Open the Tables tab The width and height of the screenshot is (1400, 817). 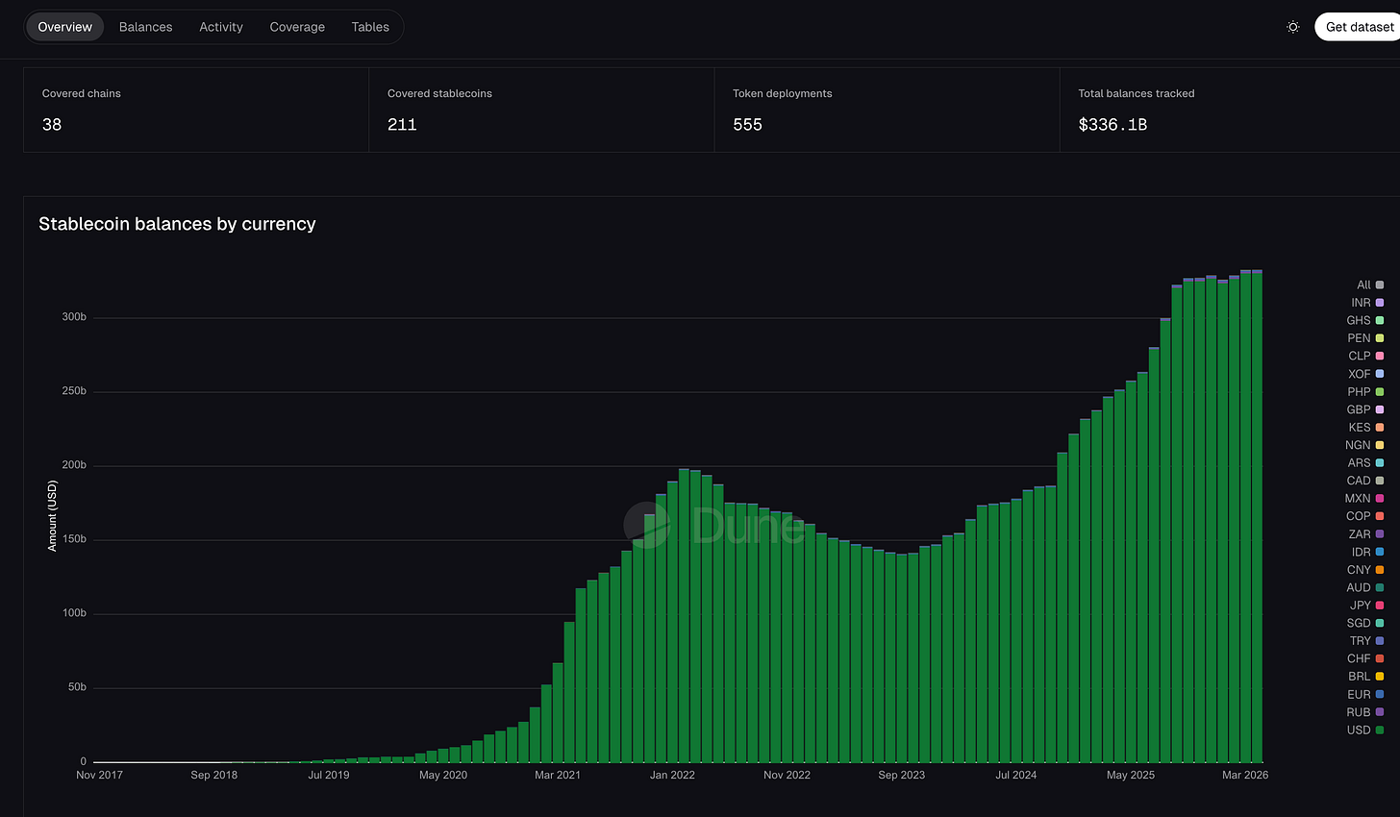coord(370,27)
